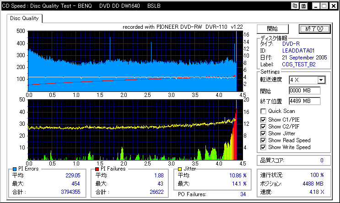Screen dimensions: 340x203
Task: Uncheck Show C1/PIE option
Action: (x=263, y=119)
